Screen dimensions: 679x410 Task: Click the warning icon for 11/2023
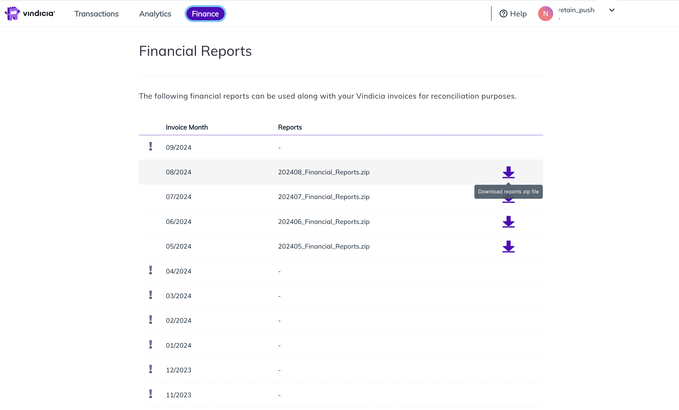(x=151, y=394)
